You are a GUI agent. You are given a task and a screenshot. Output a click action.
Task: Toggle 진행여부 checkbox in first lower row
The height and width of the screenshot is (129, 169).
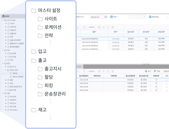tap(156, 80)
